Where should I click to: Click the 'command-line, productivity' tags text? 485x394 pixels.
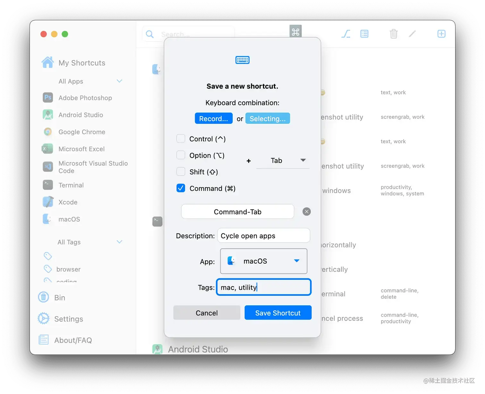tap(400, 318)
